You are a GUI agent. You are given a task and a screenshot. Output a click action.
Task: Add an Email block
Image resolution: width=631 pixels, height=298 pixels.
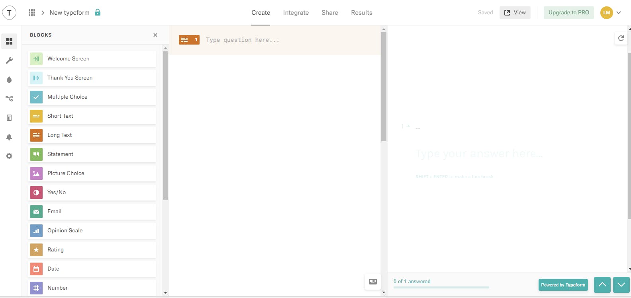point(92,211)
